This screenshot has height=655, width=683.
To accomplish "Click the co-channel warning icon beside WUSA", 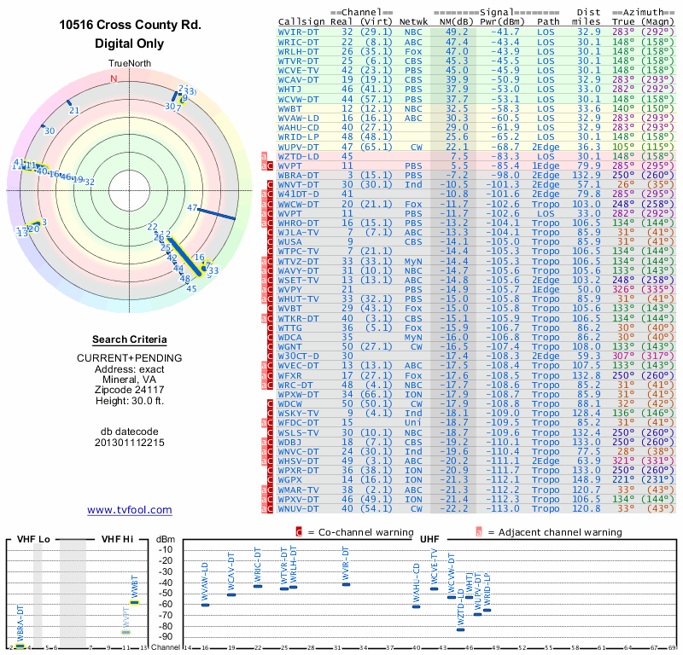I will [271, 241].
